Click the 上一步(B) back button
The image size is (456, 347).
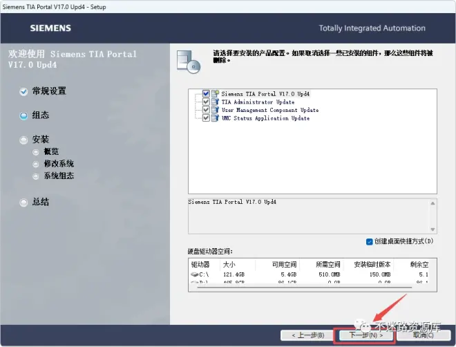tap(307, 335)
